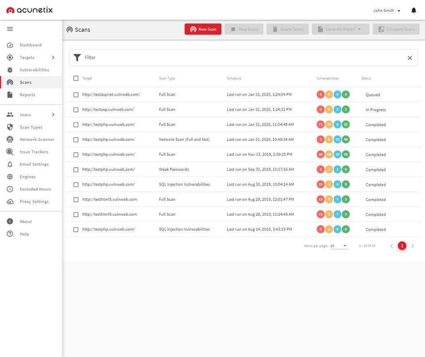The height and width of the screenshot is (357, 425).
Task: Click the red badge showing 68
Action: [321, 154]
